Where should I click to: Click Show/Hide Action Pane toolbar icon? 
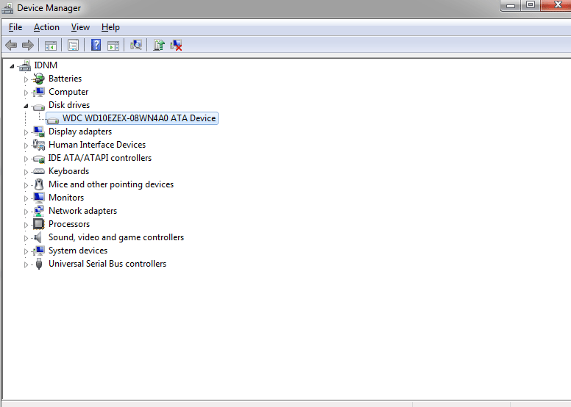point(113,46)
